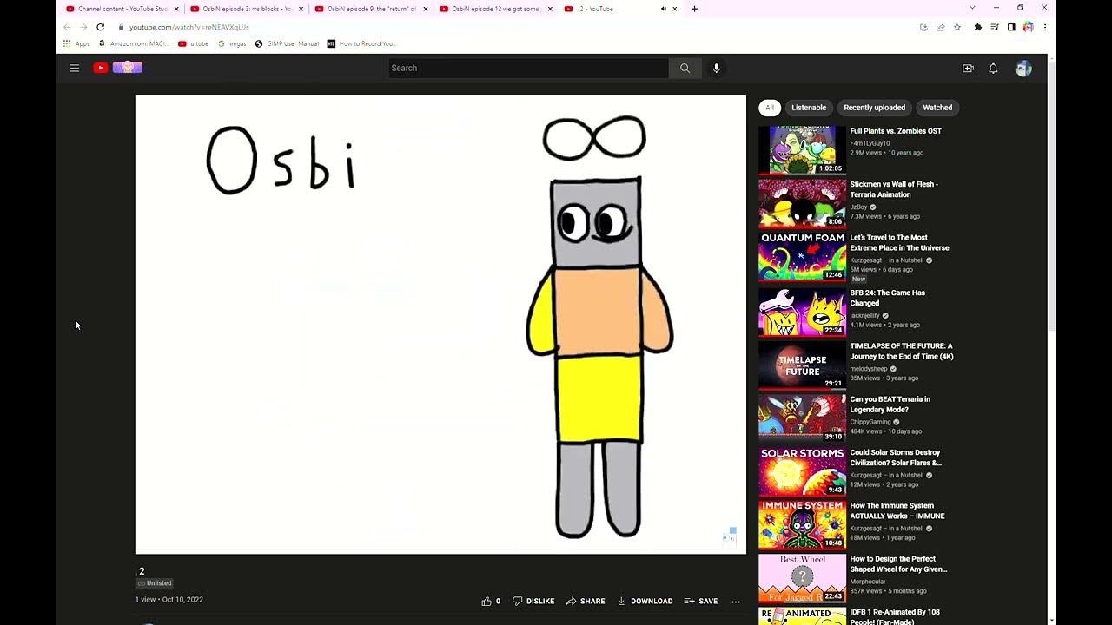Reload the page in Chrome

pos(100,27)
